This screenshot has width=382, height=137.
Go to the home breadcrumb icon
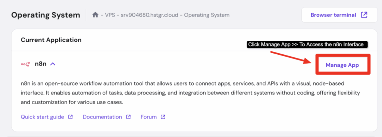[95, 15]
